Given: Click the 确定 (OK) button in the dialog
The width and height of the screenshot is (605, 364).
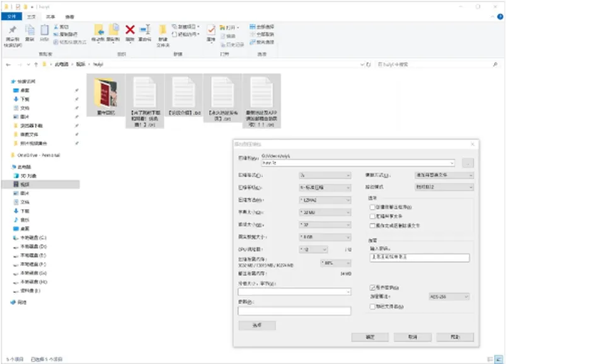Looking at the screenshot, I should [x=370, y=337].
